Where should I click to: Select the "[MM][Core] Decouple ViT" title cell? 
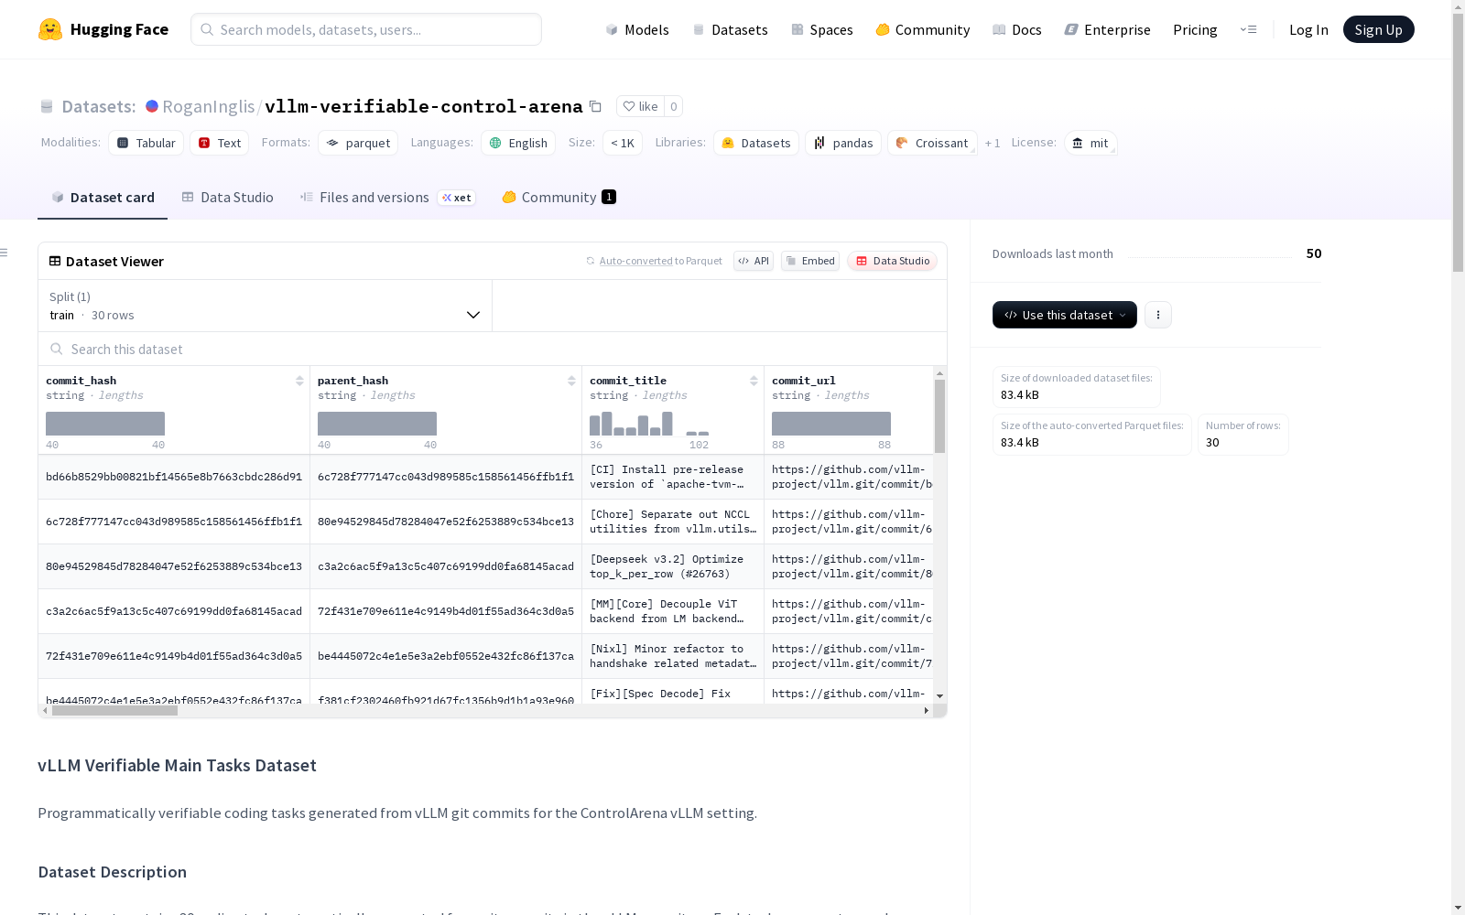[673, 611]
